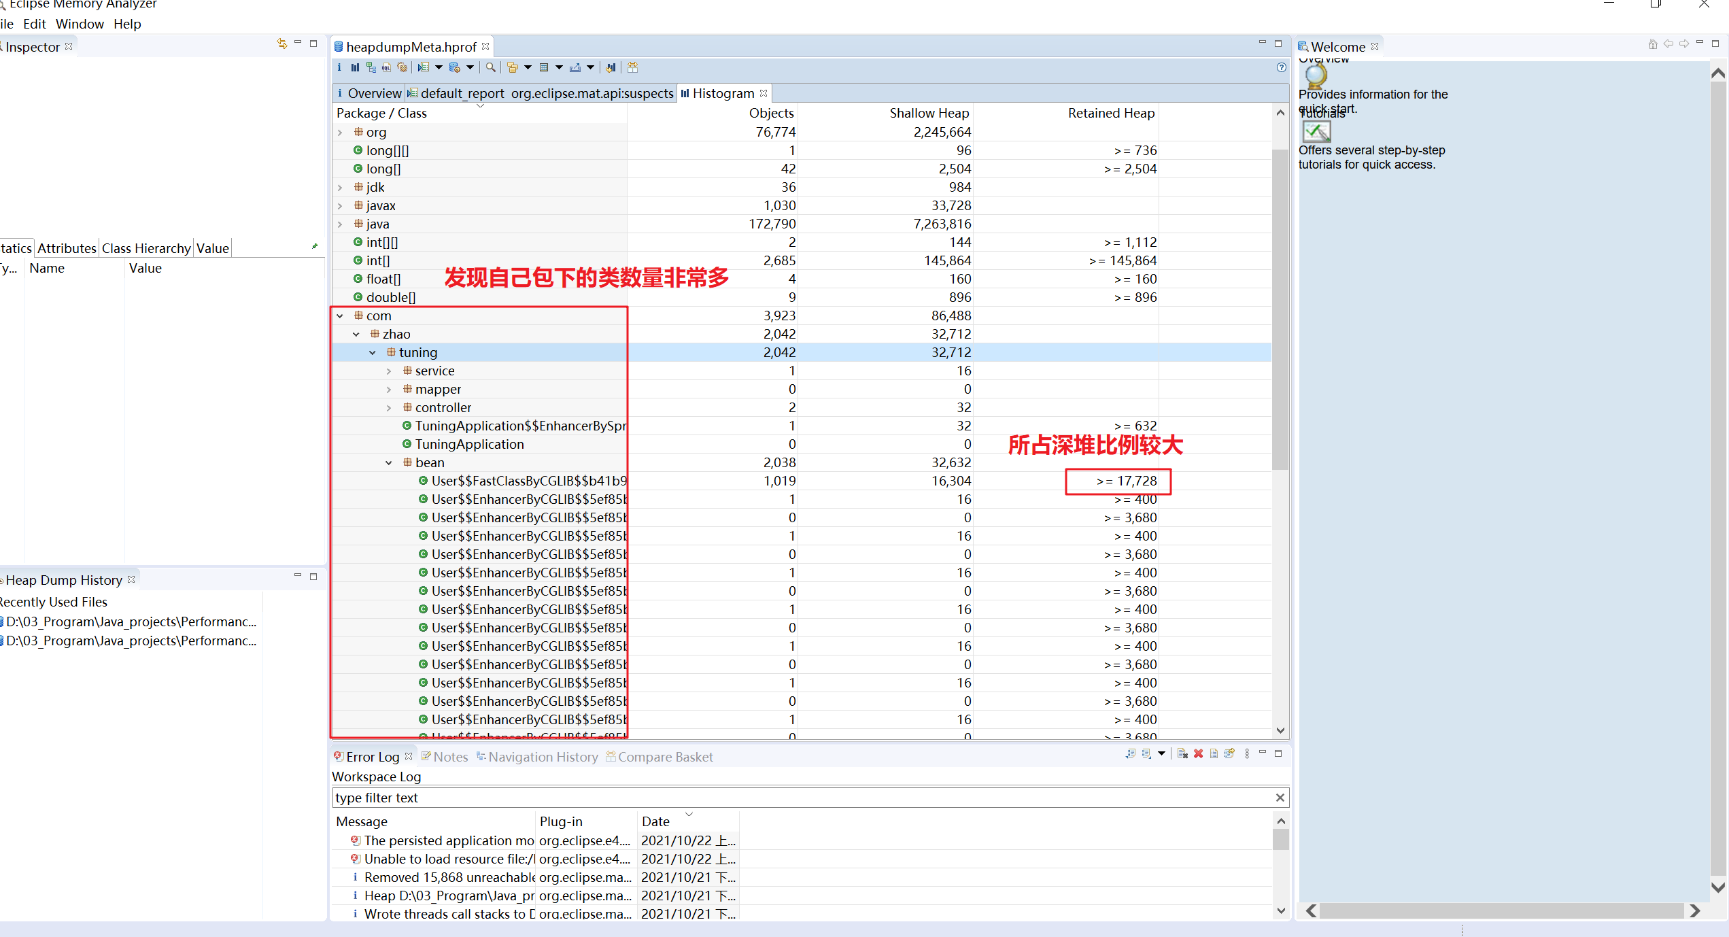1729x937 pixels.
Task: Click Inspector link-with-snapshot icon
Action: [x=282, y=44]
